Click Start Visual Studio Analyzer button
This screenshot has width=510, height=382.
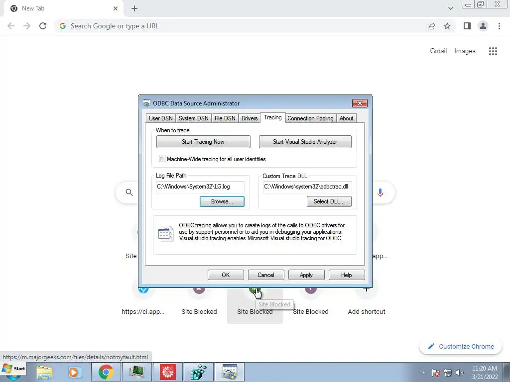(305, 142)
